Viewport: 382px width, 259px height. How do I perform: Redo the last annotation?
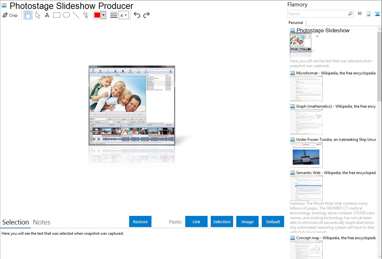point(146,15)
